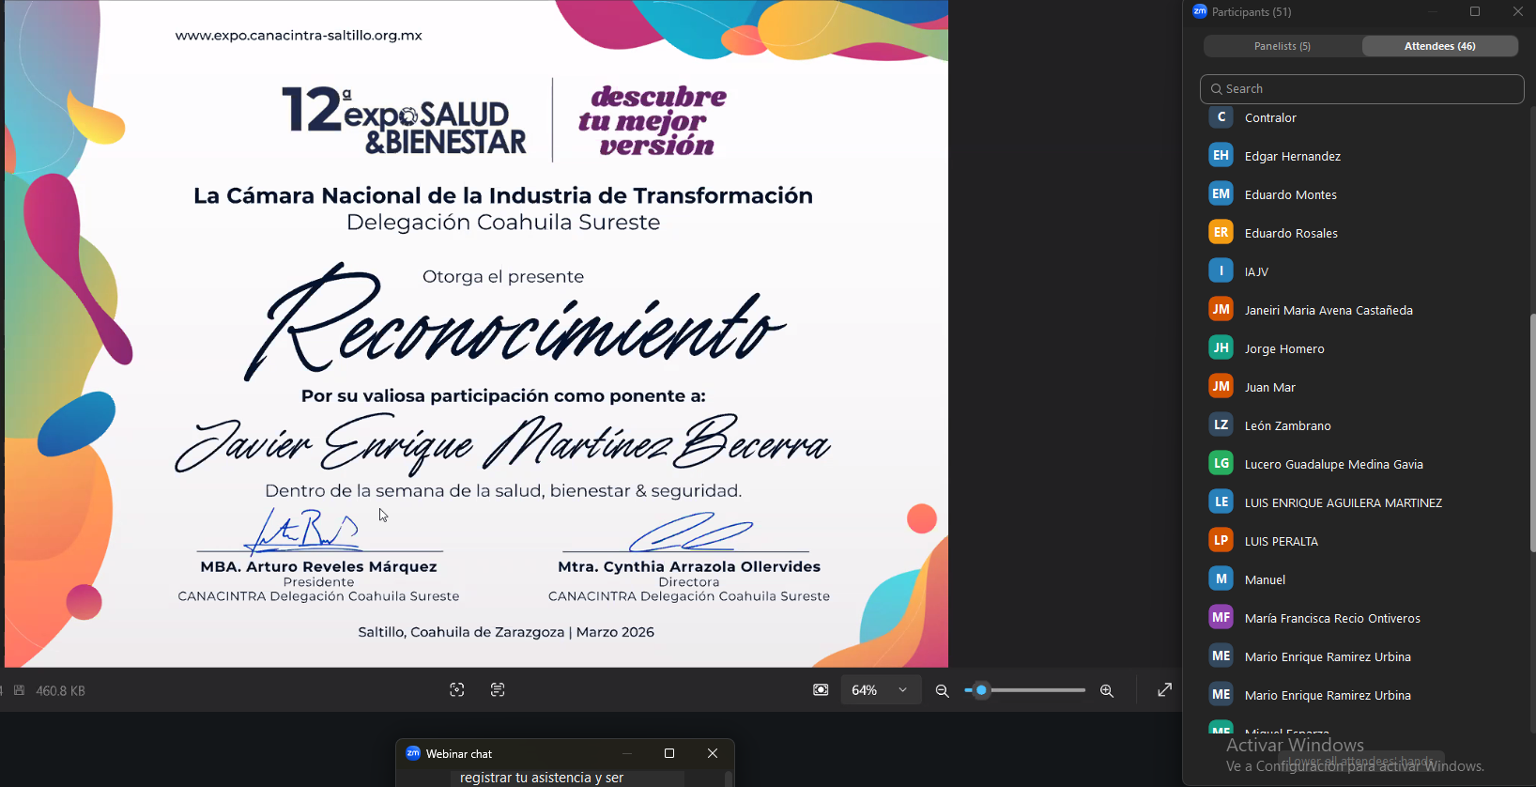Select the EH avatar for Edgar Hernandez
This screenshot has height=787, width=1536.
pyautogui.click(x=1221, y=155)
